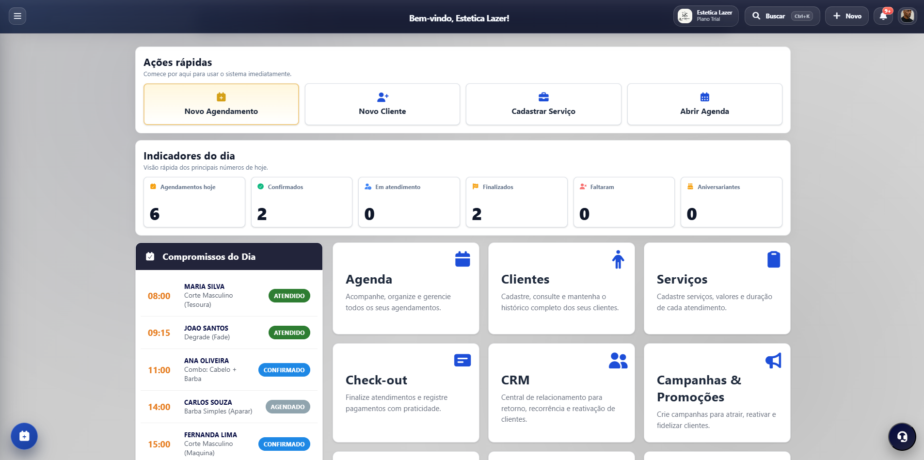Open the notifications bell
Image resolution: width=924 pixels, height=460 pixels.
click(883, 16)
